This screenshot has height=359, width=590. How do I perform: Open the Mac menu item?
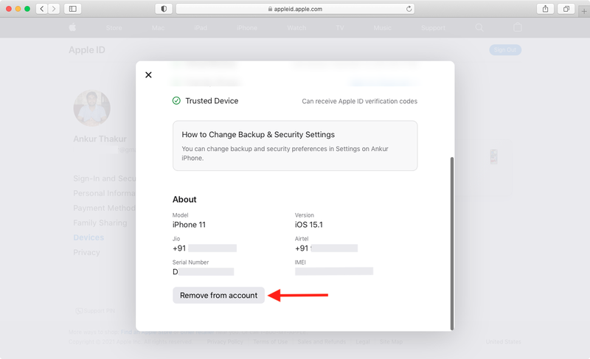[158, 28]
